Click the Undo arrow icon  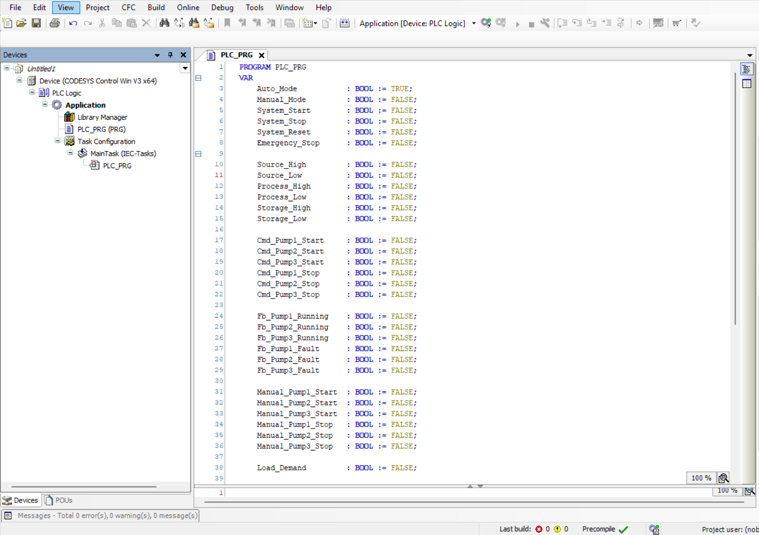click(73, 23)
